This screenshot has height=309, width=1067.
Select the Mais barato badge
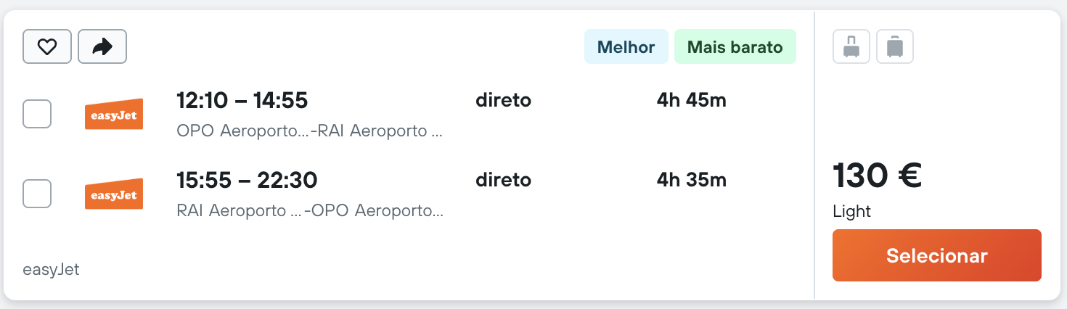(735, 47)
